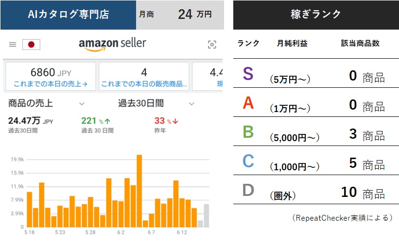Click the green B rank letter
The height and width of the screenshot is (243, 399).
point(248,132)
